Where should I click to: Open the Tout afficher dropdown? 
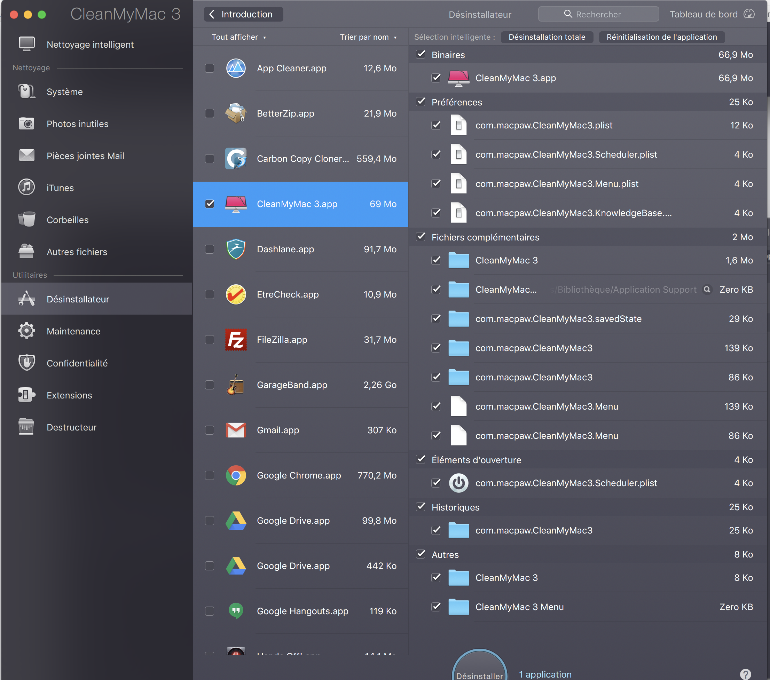238,37
